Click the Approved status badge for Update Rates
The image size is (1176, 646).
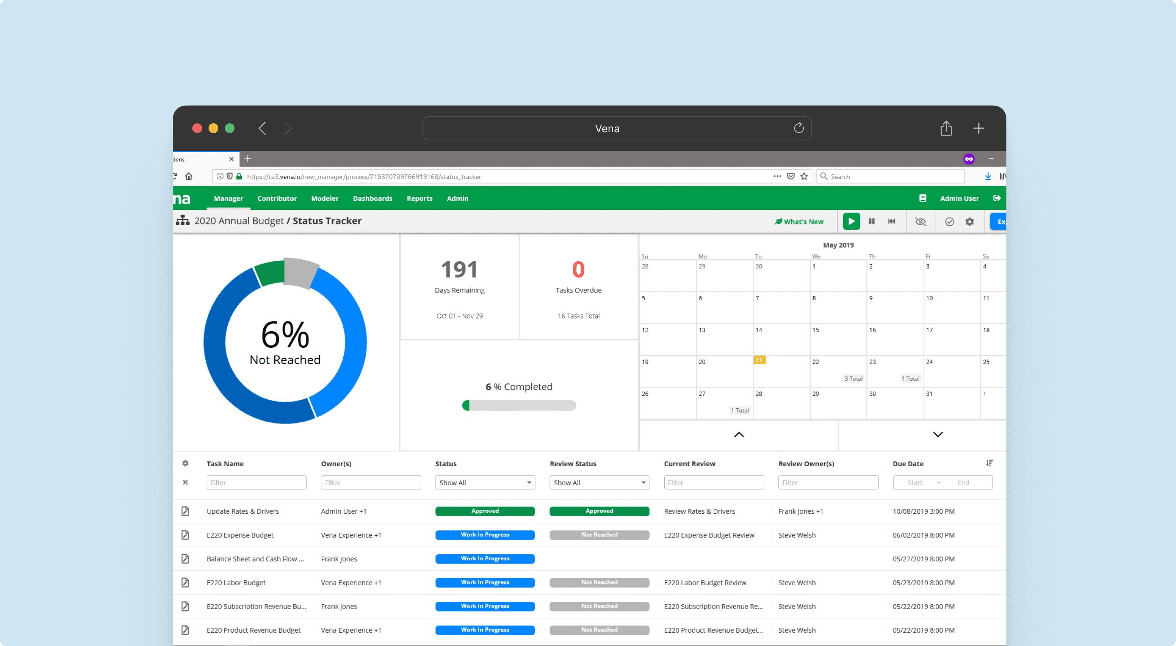pyautogui.click(x=485, y=511)
